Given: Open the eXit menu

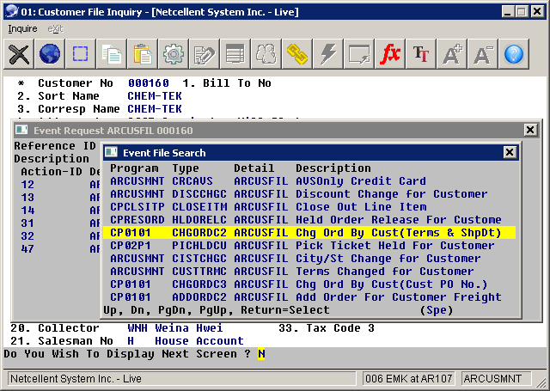Looking at the screenshot, I should pos(55,28).
